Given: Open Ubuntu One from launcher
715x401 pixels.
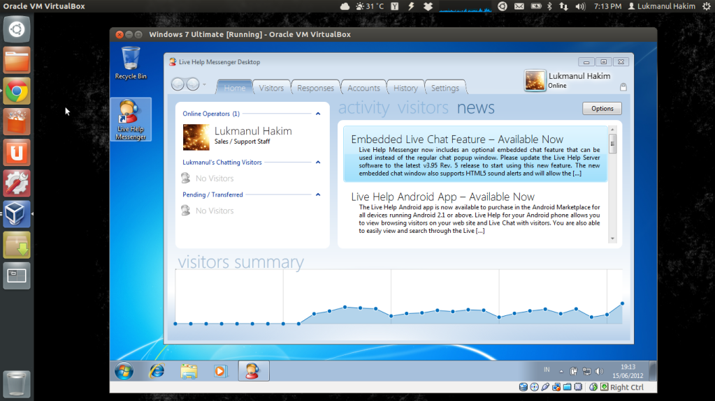Looking at the screenshot, I should click(17, 153).
